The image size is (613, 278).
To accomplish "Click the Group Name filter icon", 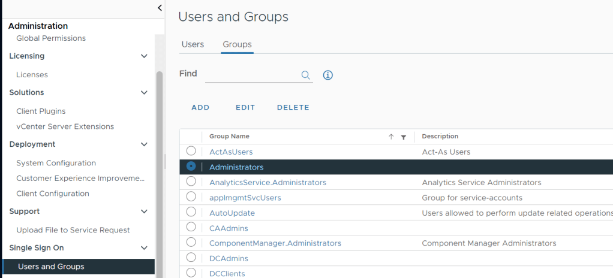I will (404, 137).
